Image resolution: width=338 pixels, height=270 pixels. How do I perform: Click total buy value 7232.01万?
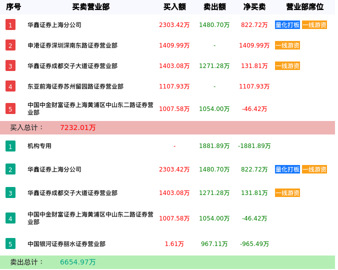[x=77, y=127]
